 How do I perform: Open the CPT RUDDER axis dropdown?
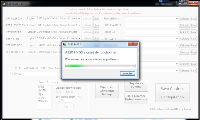click(53, 32)
